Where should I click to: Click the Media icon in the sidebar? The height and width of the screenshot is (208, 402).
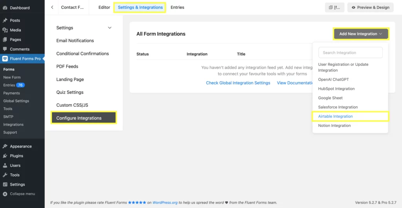coord(5,30)
